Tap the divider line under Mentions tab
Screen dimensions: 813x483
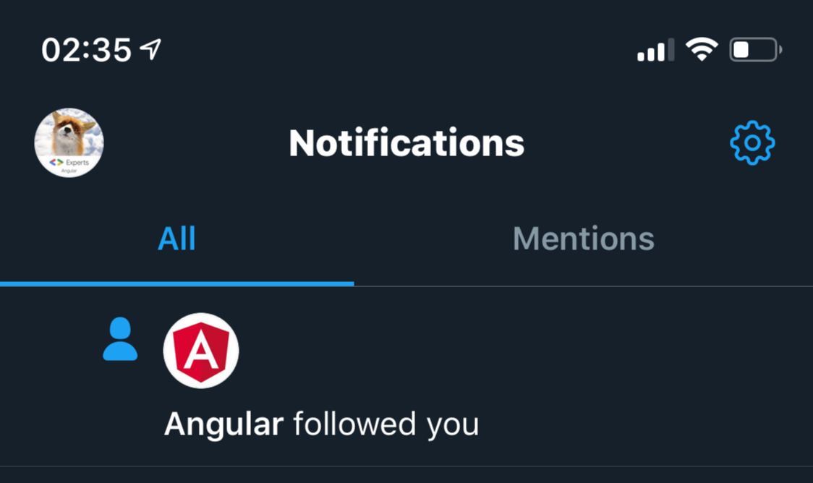(583, 286)
